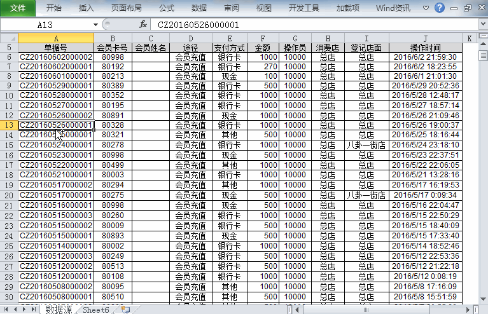Select cell CZ20160529000001
Viewport: 488px width, 314px height.
tap(56, 86)
